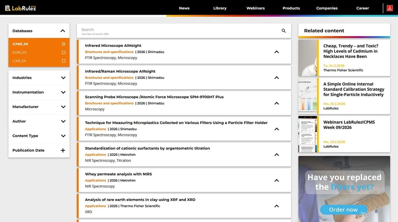
Task: Open Infrared Microscope AIMsight result
Action: [x=113, y=46]
